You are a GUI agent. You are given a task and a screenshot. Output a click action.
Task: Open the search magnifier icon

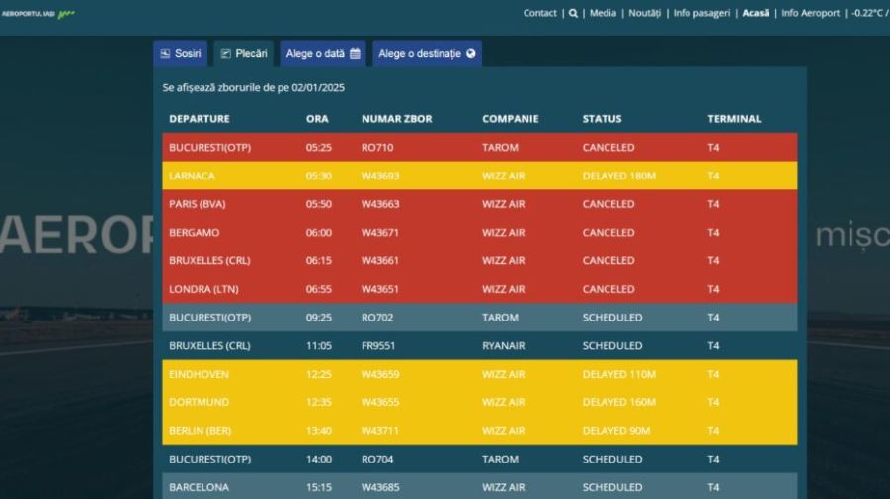tap(573, 13)
